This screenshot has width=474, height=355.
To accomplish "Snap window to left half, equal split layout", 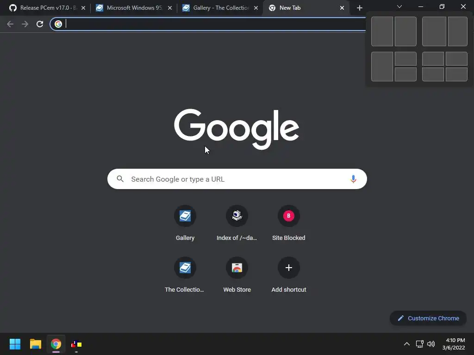I will [x=382, y=31].
